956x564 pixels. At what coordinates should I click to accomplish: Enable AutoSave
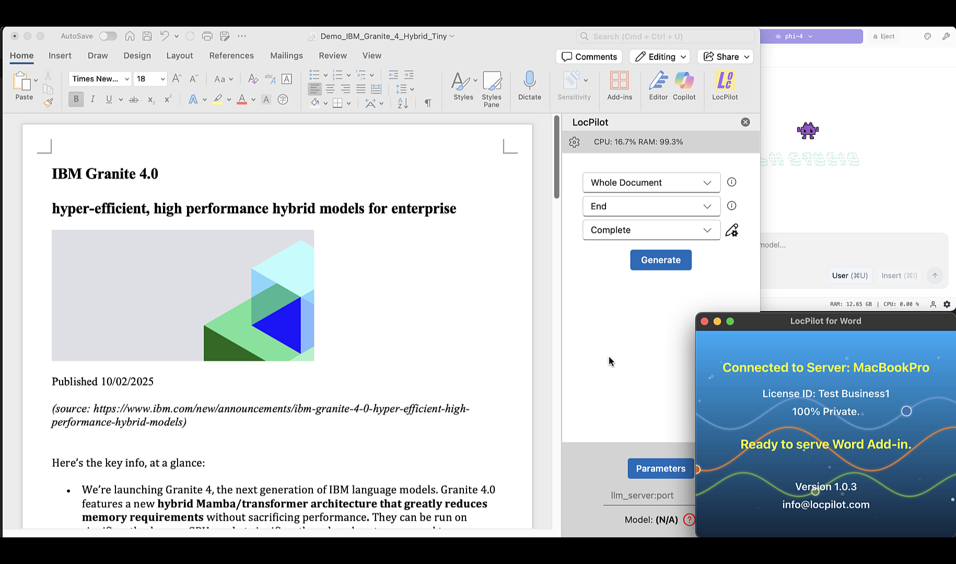[108, 36]
